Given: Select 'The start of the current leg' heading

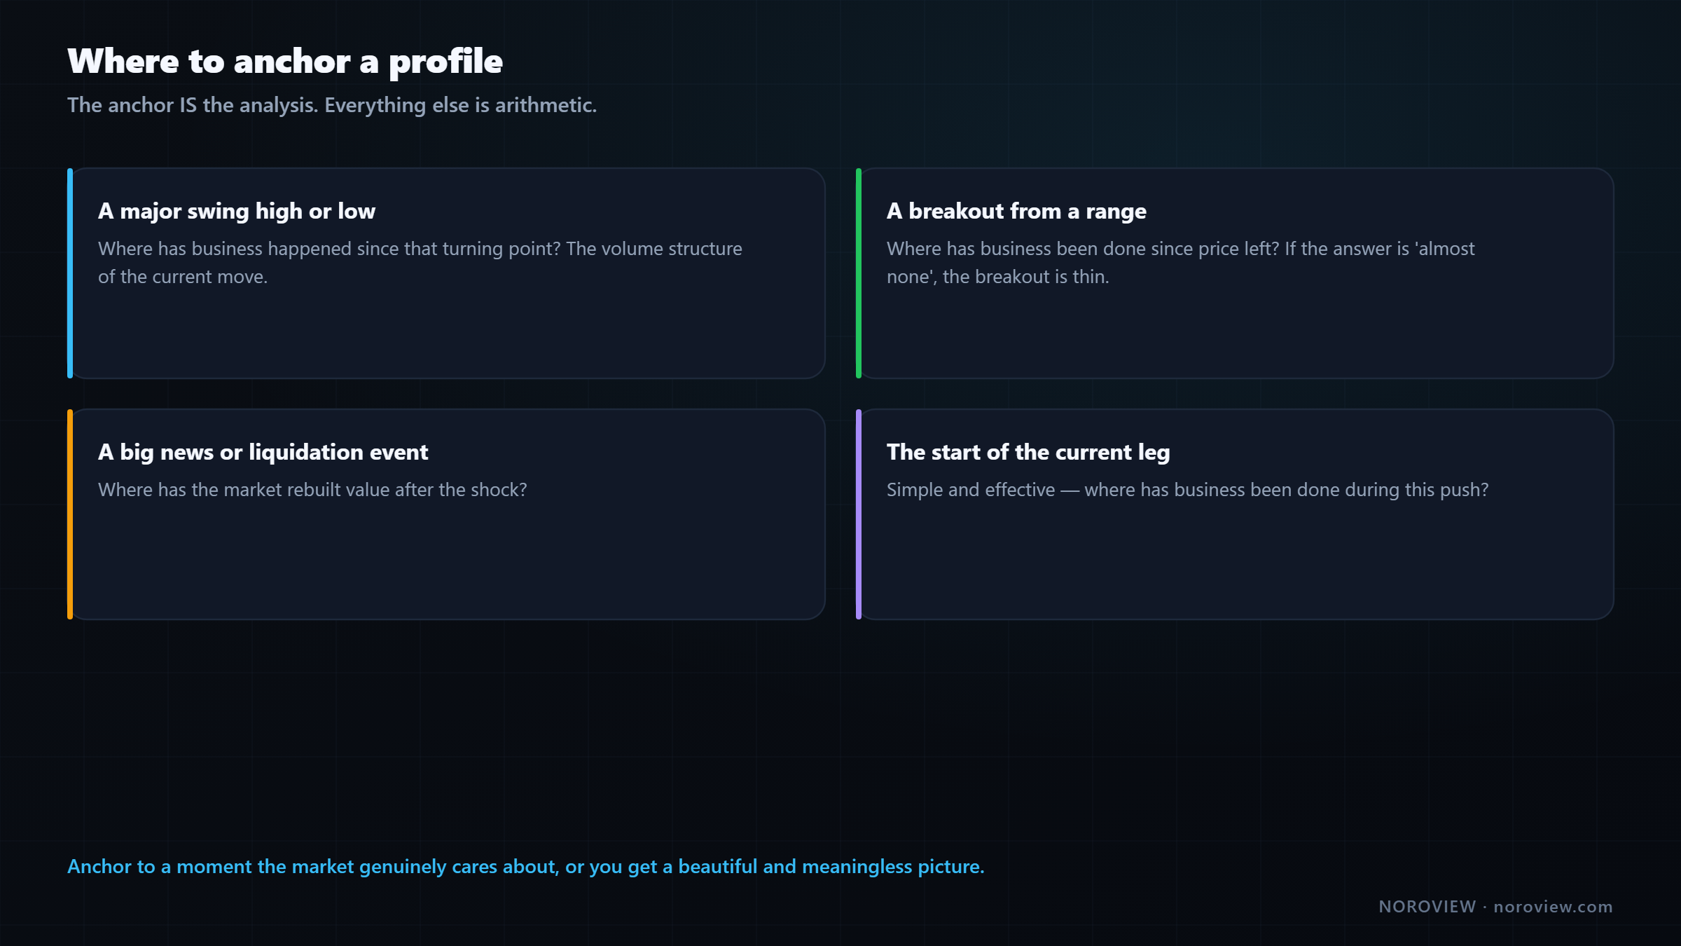Looking at the screenshot, I should click(1028, 452).
